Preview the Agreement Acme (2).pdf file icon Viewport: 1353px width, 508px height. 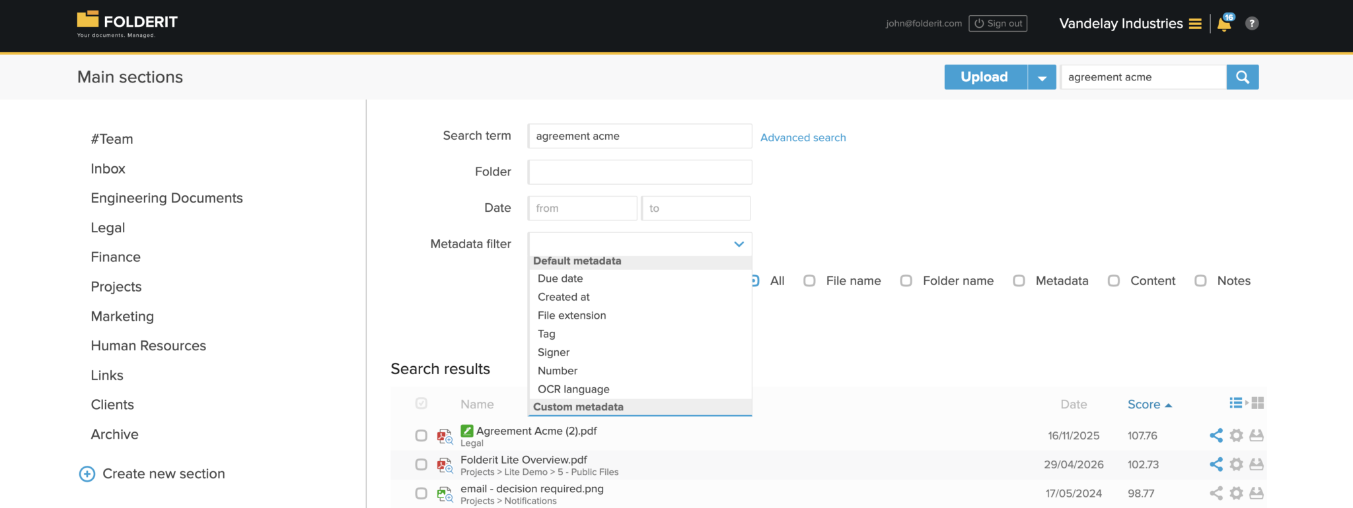(445, 436)
